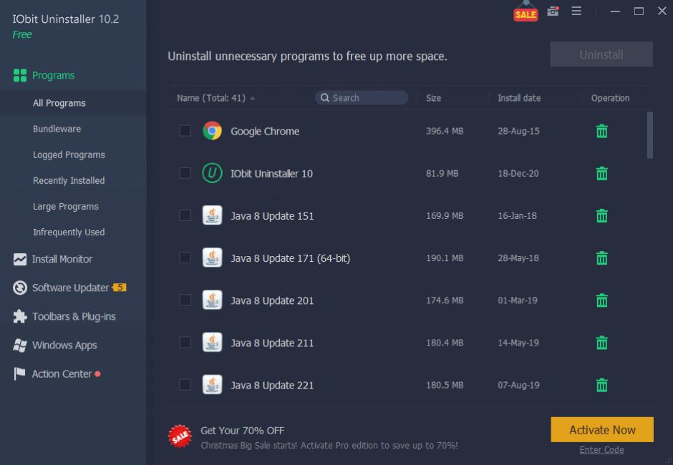The height and width of the screenshot is (465, 673).
Task: Open Toolbars & Plug-ins section
Action: (x=74, y=317)
